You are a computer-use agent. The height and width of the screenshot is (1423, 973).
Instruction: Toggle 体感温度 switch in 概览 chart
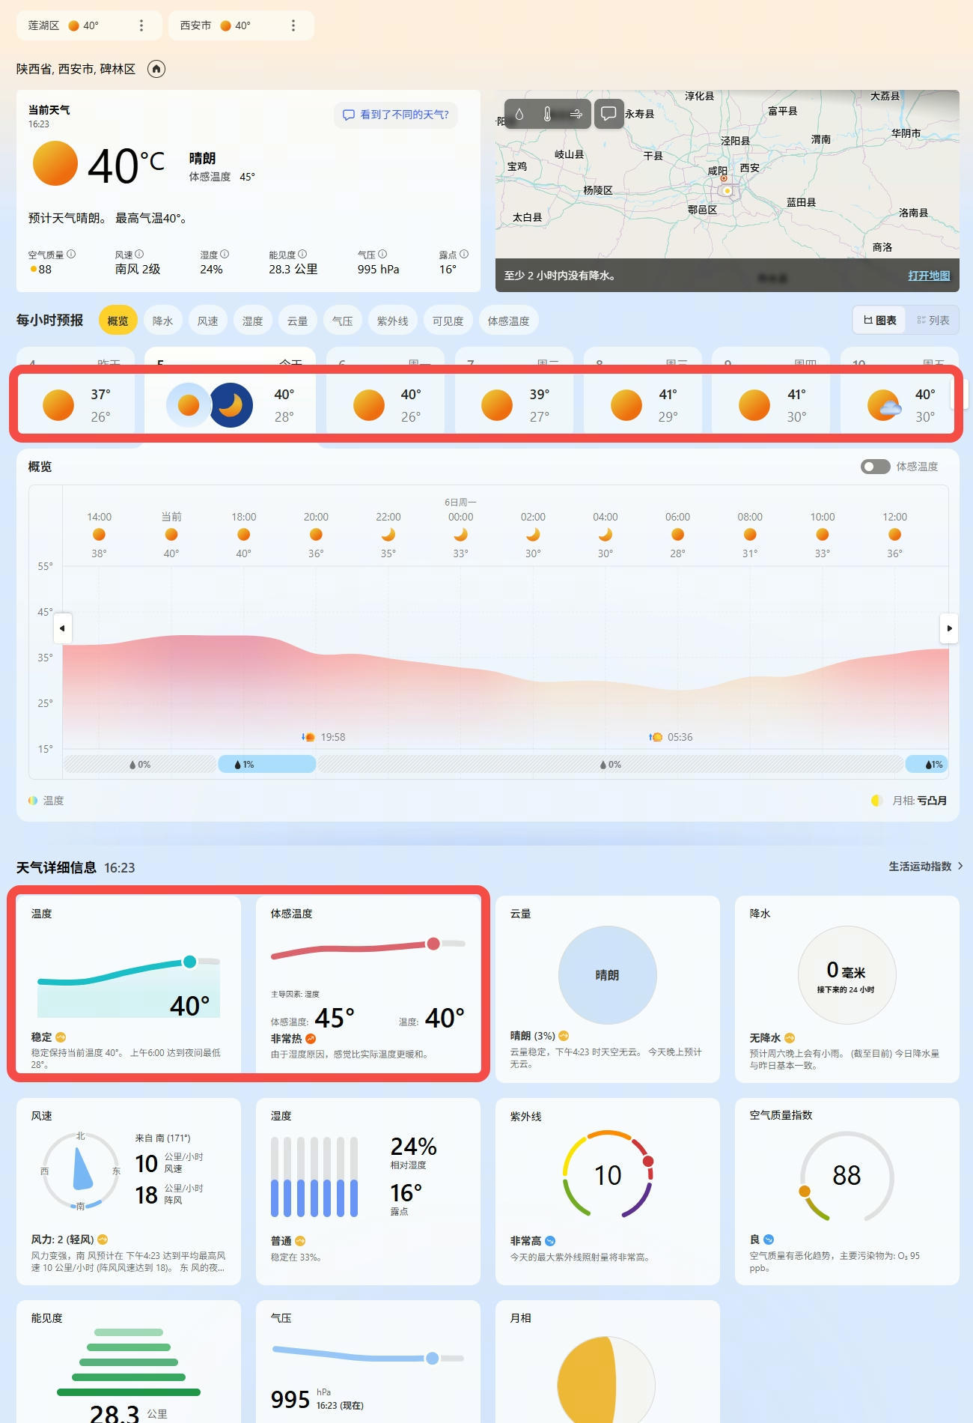click(x=875, y=467)
